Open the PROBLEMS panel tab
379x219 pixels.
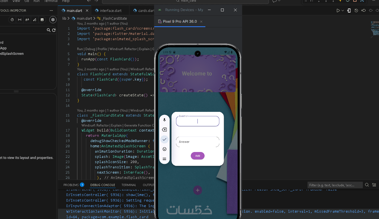tap(74, 185)
